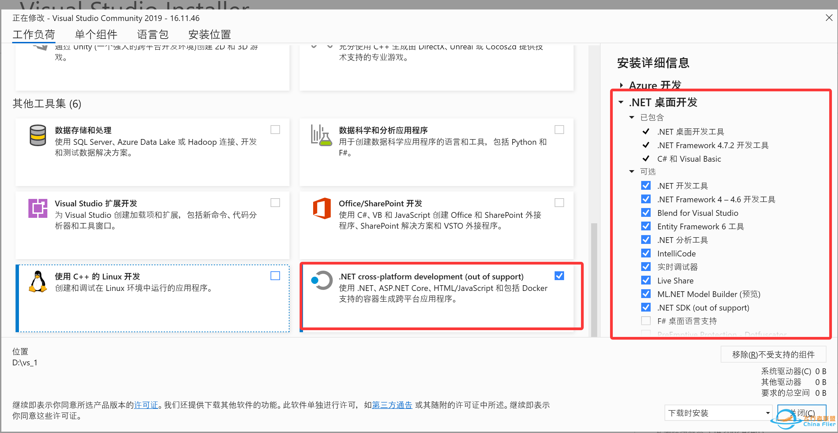Collapse the 已包含 group
This screenshot has width=838, height=433.
pos(632,117)
